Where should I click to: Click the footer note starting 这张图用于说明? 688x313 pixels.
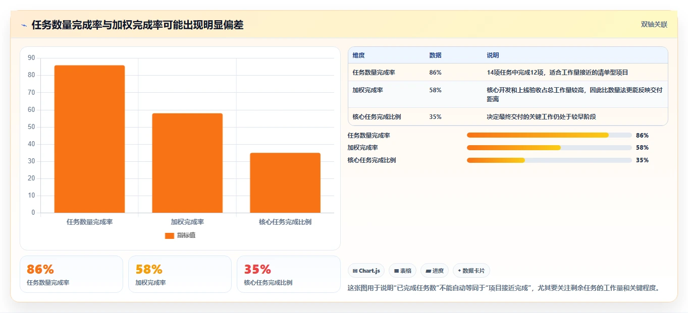(x=504, y=288)
